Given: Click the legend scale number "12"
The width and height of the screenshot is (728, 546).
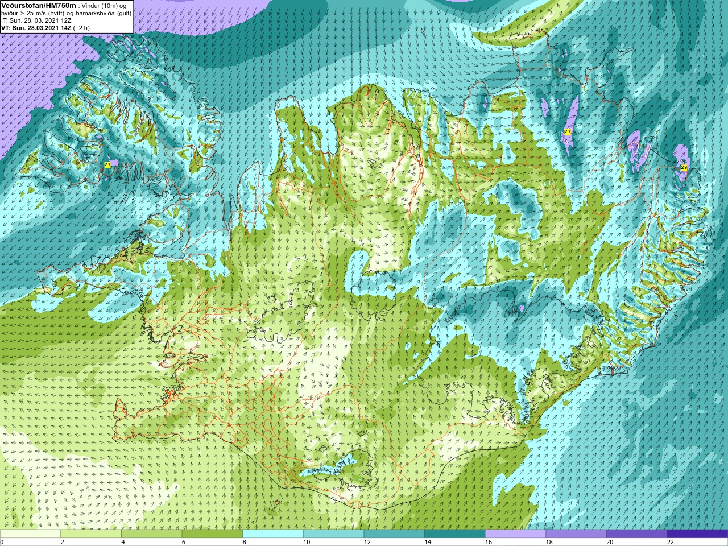Looking at the screenshot, I should tap(367, 542).
